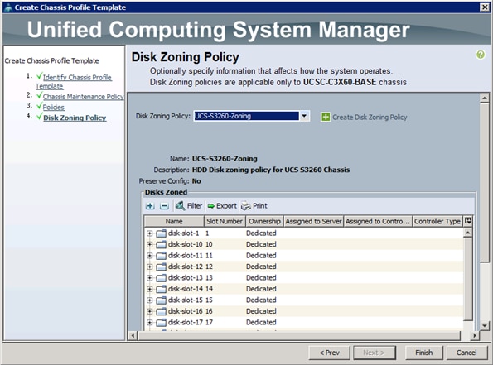Image resolution: width=493 pixels, height=365 pixels.
Task: Click the folder icon of disk-slot-14
Action: 161,289
